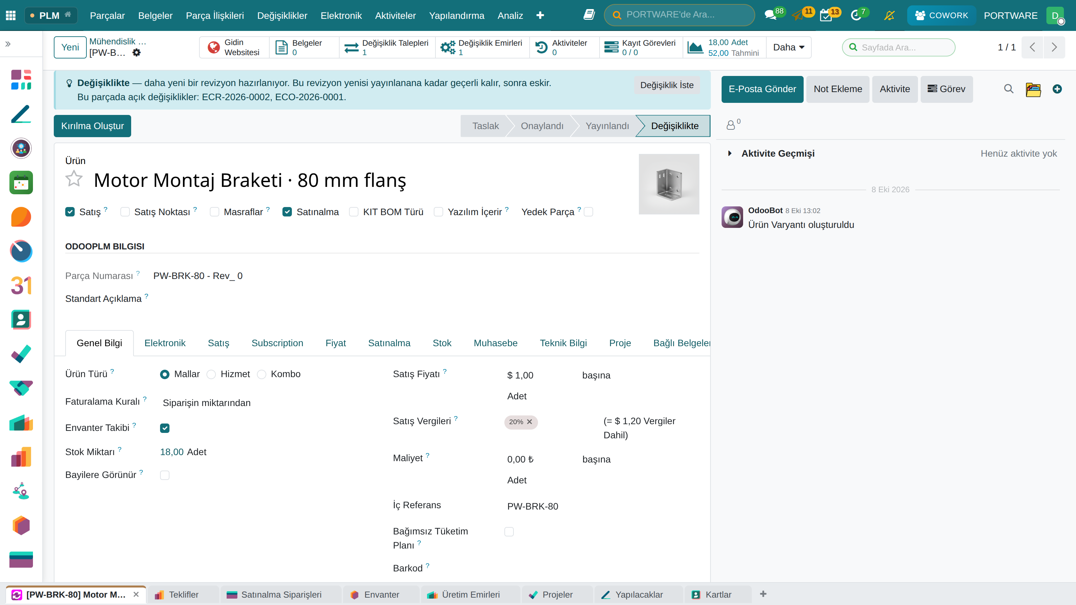The height and width of the screenshot is (605, 1076).
Task: Expand the collapsed left sidebar chevron
Action: [x=8, y=44]
